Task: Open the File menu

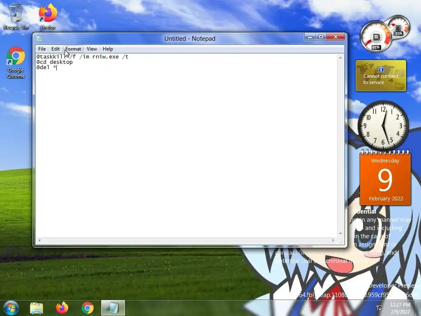Action: (42, 49)
